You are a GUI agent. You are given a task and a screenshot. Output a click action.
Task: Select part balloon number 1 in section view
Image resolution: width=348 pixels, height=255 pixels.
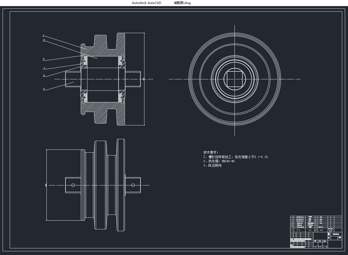tap(44, 35)
